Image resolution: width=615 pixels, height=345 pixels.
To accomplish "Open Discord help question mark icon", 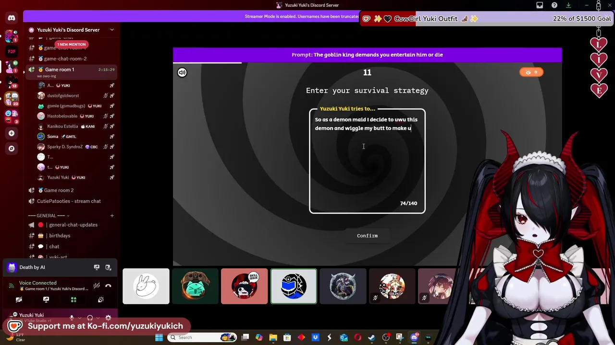I will click(554, 5).
